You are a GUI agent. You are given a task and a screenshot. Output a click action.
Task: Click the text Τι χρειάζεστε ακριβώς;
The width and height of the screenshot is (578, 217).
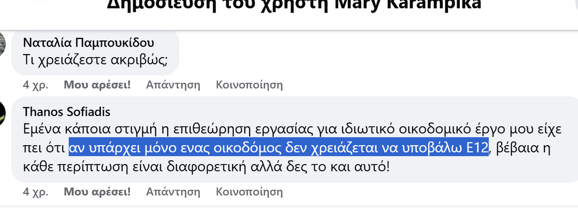pyautogui.click(x=96, y=59)
